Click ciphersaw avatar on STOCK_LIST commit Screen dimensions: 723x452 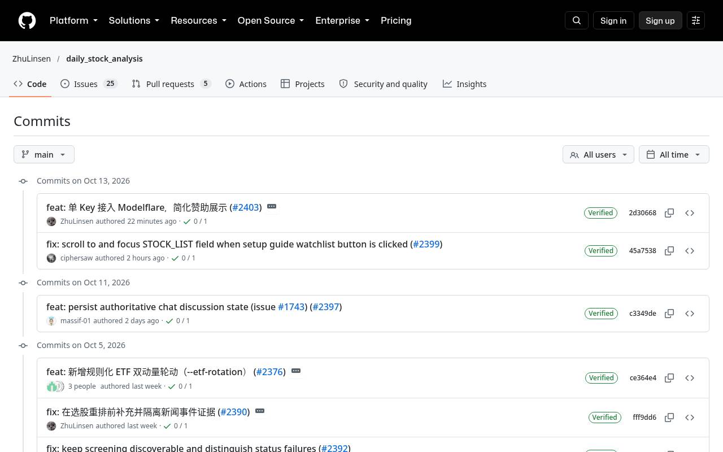[51, 258]
